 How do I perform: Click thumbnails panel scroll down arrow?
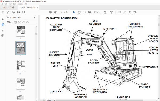click(x=36, y=100)
